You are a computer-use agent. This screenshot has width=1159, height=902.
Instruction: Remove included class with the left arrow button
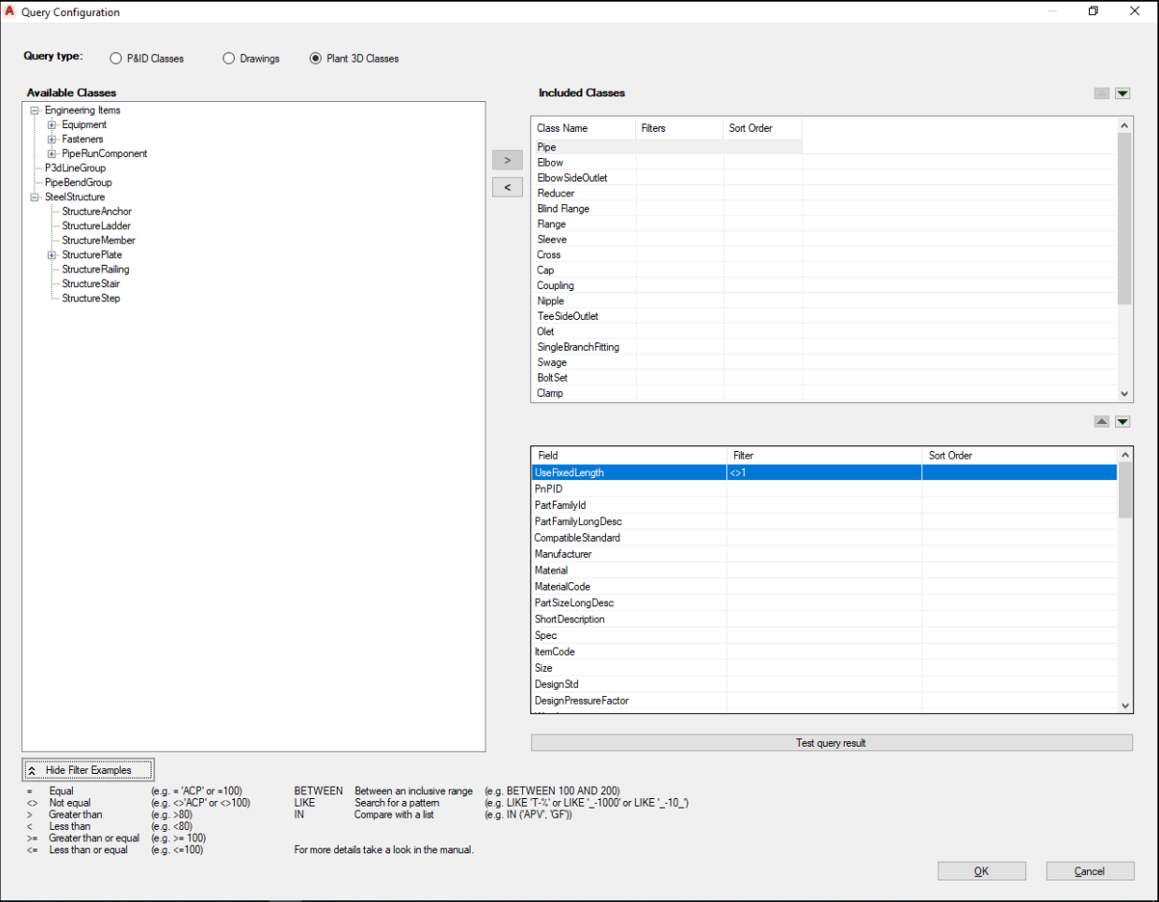tap(507, 187)
